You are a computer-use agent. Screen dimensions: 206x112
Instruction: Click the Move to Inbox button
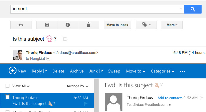(117, 25)
